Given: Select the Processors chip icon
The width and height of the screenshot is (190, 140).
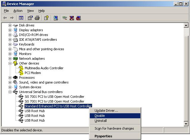Looking at the screenshot, I should (15, 78).
